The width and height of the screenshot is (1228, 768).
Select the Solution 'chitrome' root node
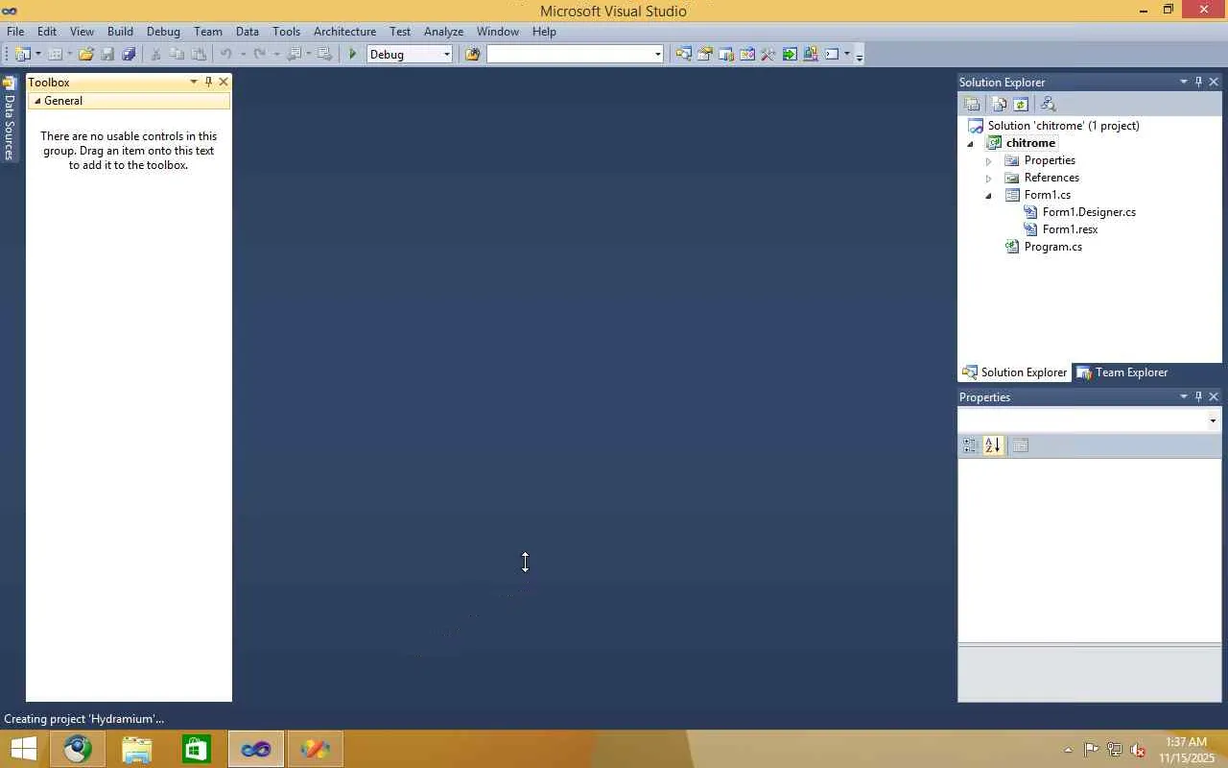click(1063, 126)
